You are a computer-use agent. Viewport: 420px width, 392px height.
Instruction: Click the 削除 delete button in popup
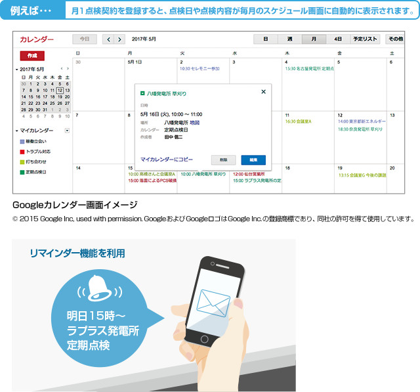pos(223,160)
